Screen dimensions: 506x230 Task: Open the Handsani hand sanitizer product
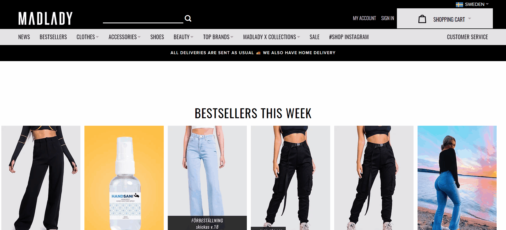point(124,178)
